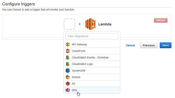This screenshot has height=98, width=175.
Task: Select the DynamoDB integration entry
Action: 92,71
